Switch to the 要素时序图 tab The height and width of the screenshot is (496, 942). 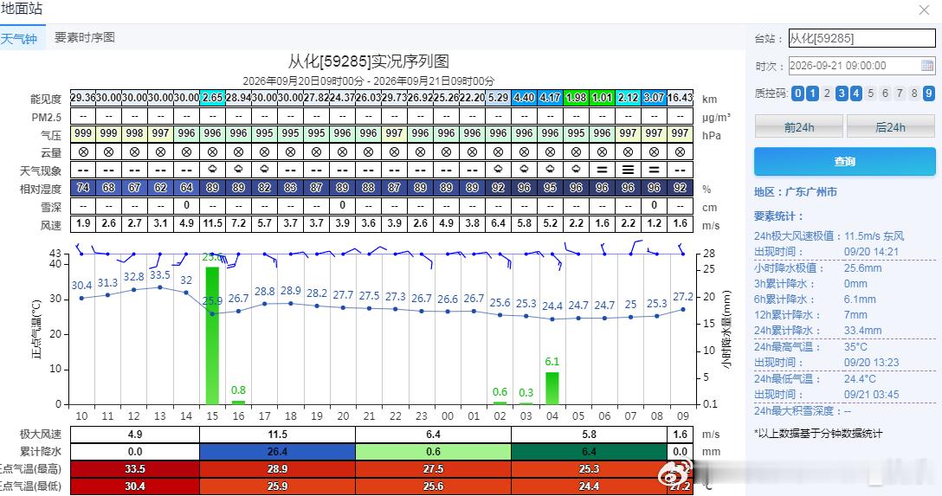[85, 37]
